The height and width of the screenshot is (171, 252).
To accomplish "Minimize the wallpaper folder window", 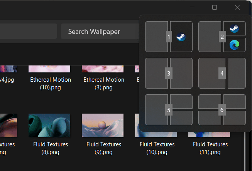I will pos(192,7).
